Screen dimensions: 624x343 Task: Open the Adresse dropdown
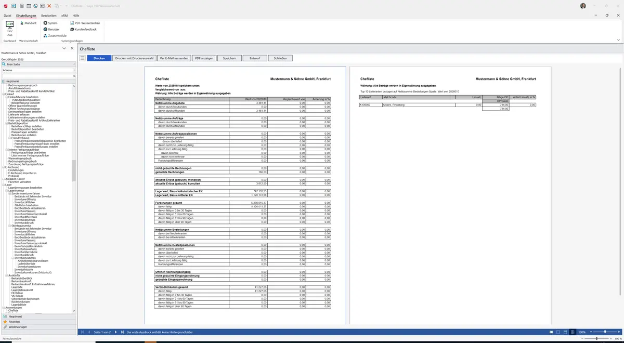pyautogui.click(x=74, y=70)
